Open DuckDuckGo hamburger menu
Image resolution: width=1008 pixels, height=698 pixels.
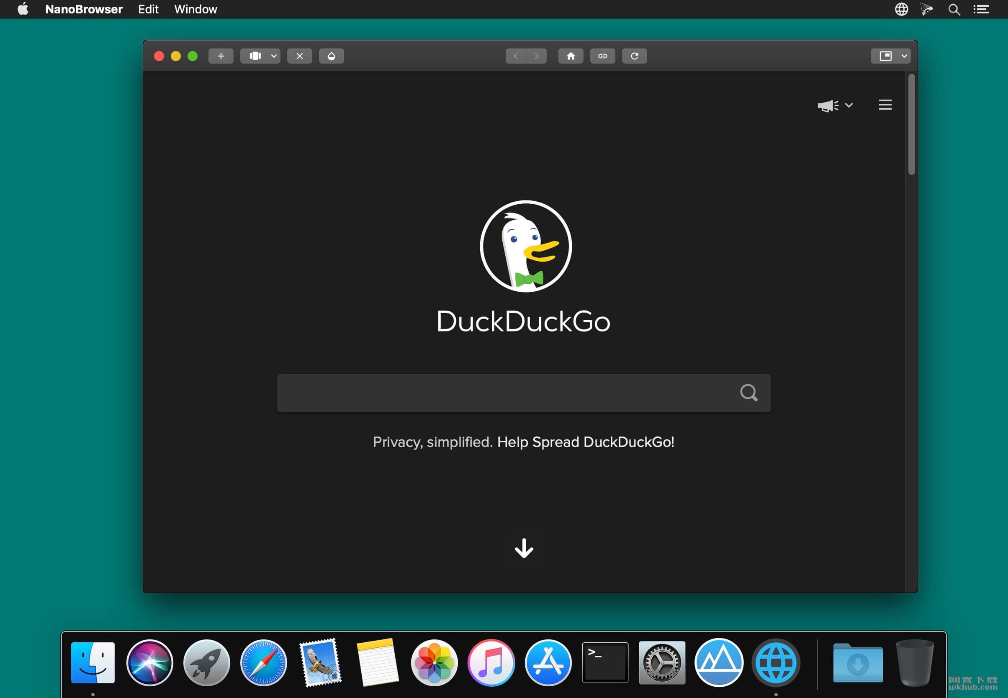tap(885, 105)
